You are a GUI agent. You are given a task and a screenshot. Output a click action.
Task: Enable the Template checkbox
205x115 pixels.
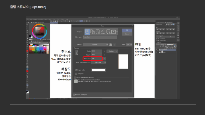76,74
